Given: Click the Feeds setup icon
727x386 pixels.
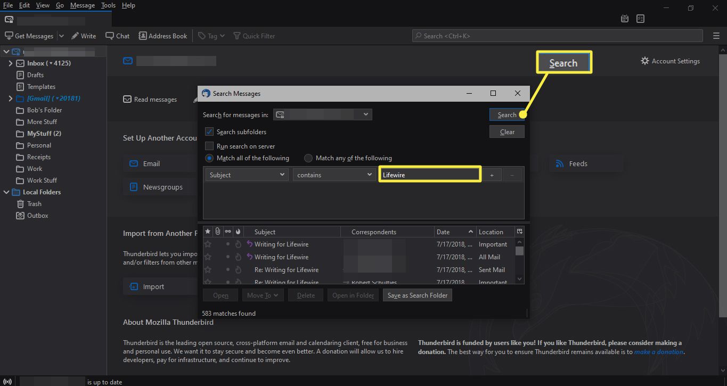Looking at the screenshot, I should 560,163.
